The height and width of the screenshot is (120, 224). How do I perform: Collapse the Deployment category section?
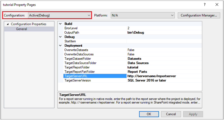[x=61, y=46]
